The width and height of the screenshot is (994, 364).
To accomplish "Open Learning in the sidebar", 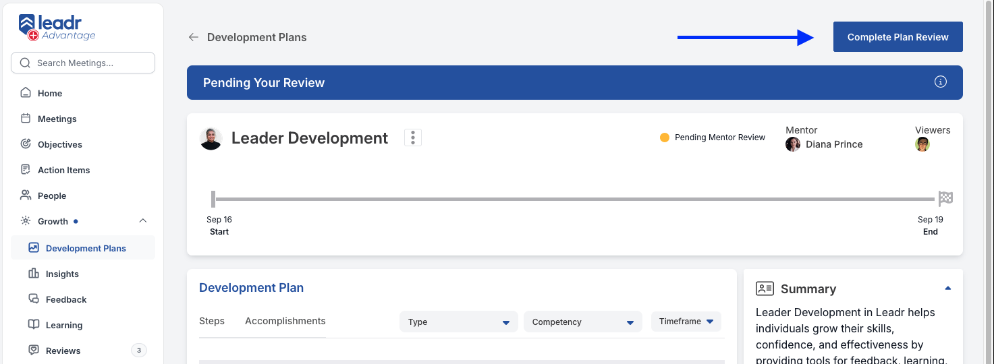I will click(x=83, y=325).
